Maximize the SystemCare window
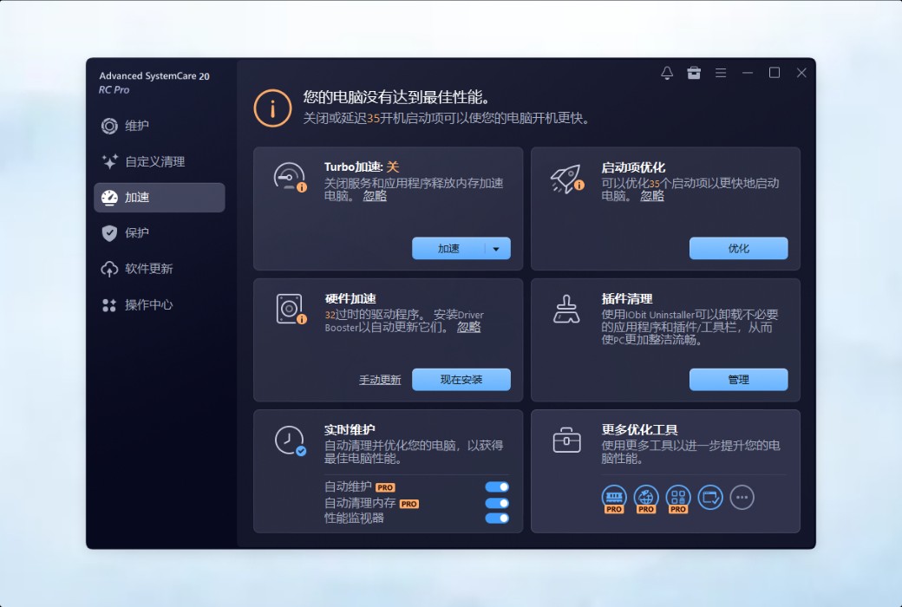The width and height of the screenshot is (902, 607). [x=775, y=73]
